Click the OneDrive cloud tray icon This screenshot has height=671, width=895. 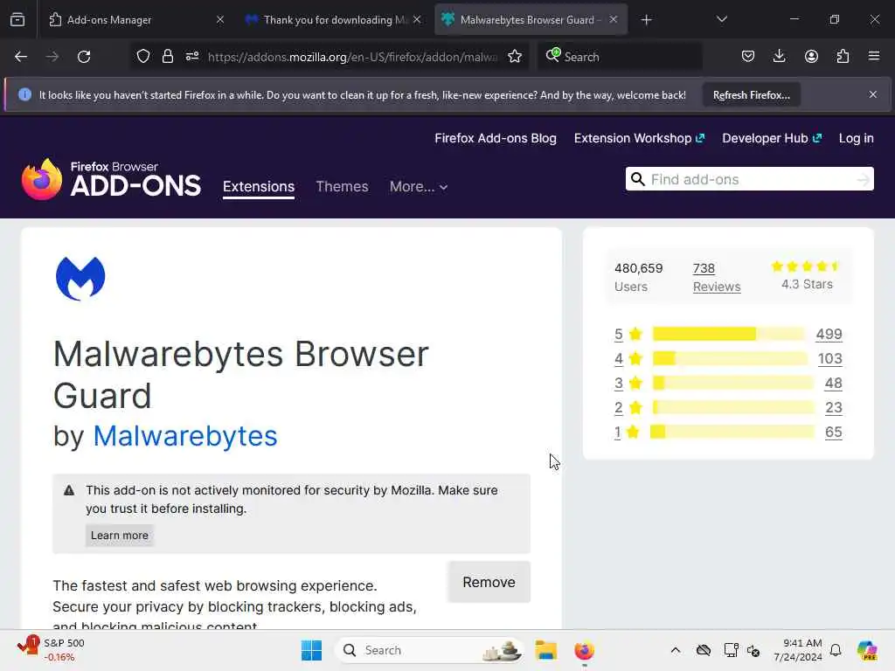(704, 650)
